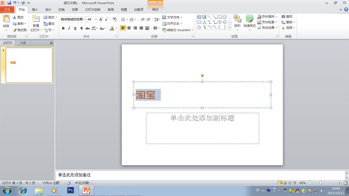The image size is (349, 196).
Task: Fit the slide to the current window
Action: 346,183
